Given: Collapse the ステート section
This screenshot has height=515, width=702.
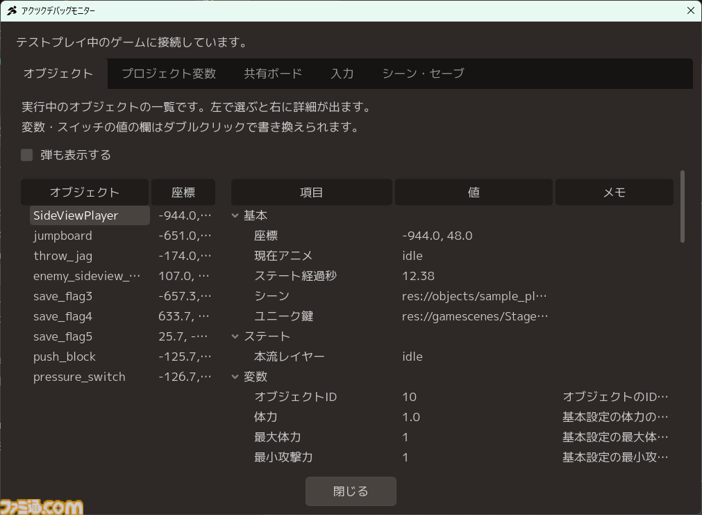Looking at the screenshot, I should (x=235, y=336).
